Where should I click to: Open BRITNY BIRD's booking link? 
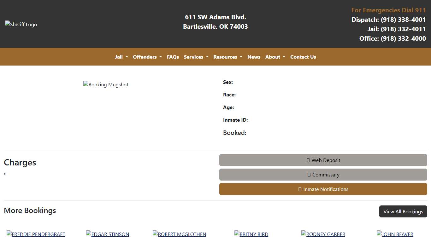(x=251, y=234)
